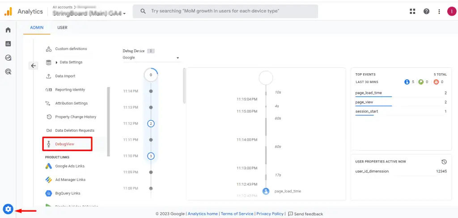Open the Admin gear icon
The width and height of the screenshot is (458, 218).
(8, 209)
